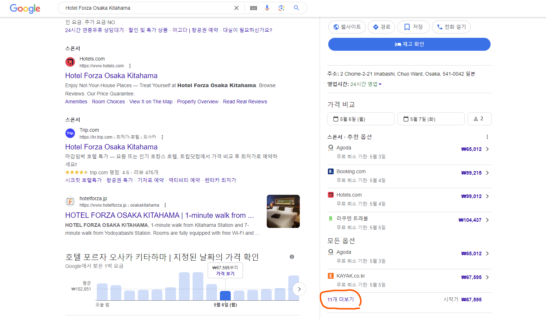This screenshot has width=546, height=319.
Task: Open KAYAK.co.kr ₩67,595 option
Action: click(x=409, y=280)
